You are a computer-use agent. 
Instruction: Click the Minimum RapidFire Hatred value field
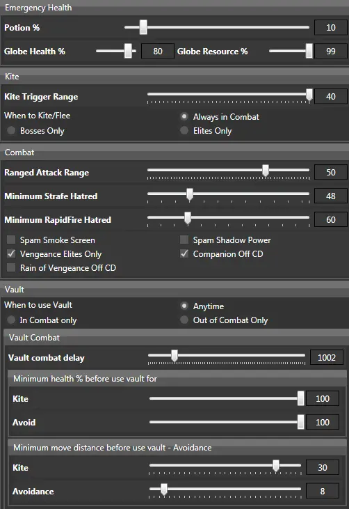pos(330,220)
